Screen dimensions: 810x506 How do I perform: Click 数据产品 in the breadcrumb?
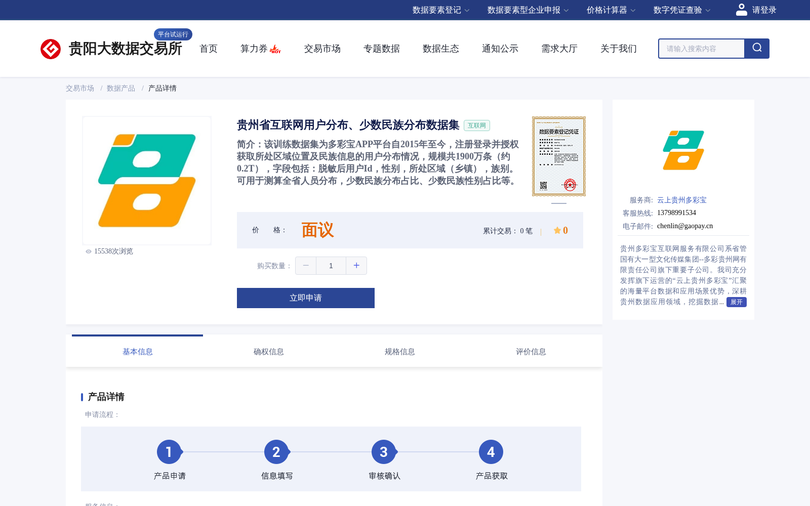tap(121, 88)
